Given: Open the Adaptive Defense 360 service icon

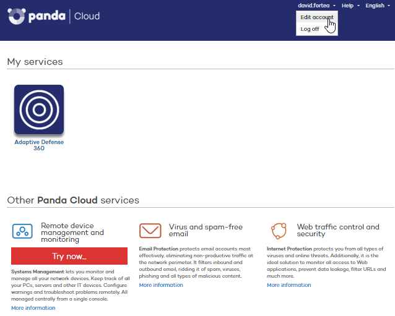Looking at the screenshot, I should tap(39, 110).
